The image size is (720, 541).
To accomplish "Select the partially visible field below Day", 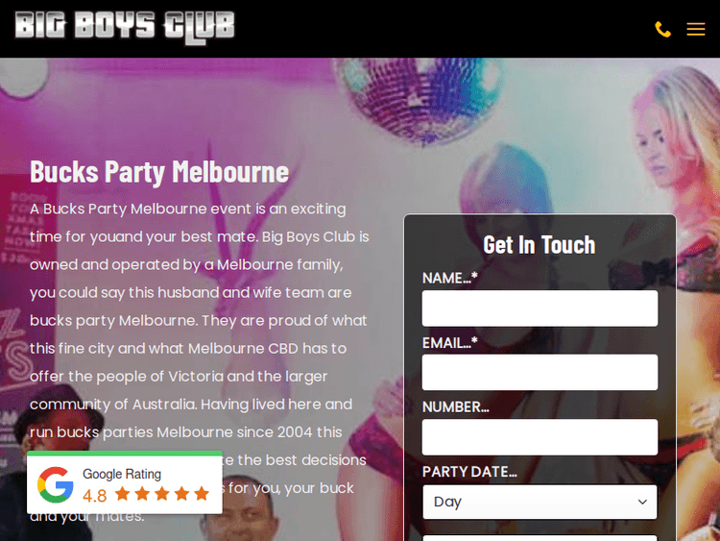I will pos(540,538).
